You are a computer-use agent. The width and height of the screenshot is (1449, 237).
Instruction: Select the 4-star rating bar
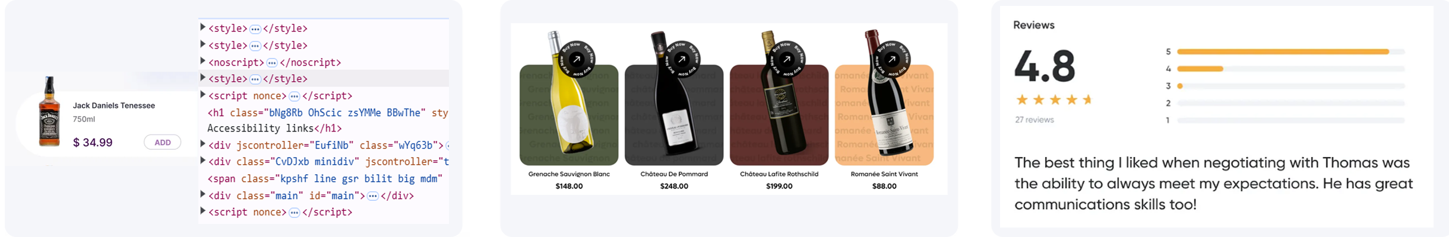pyautogui.click(x=1290, y=69)
